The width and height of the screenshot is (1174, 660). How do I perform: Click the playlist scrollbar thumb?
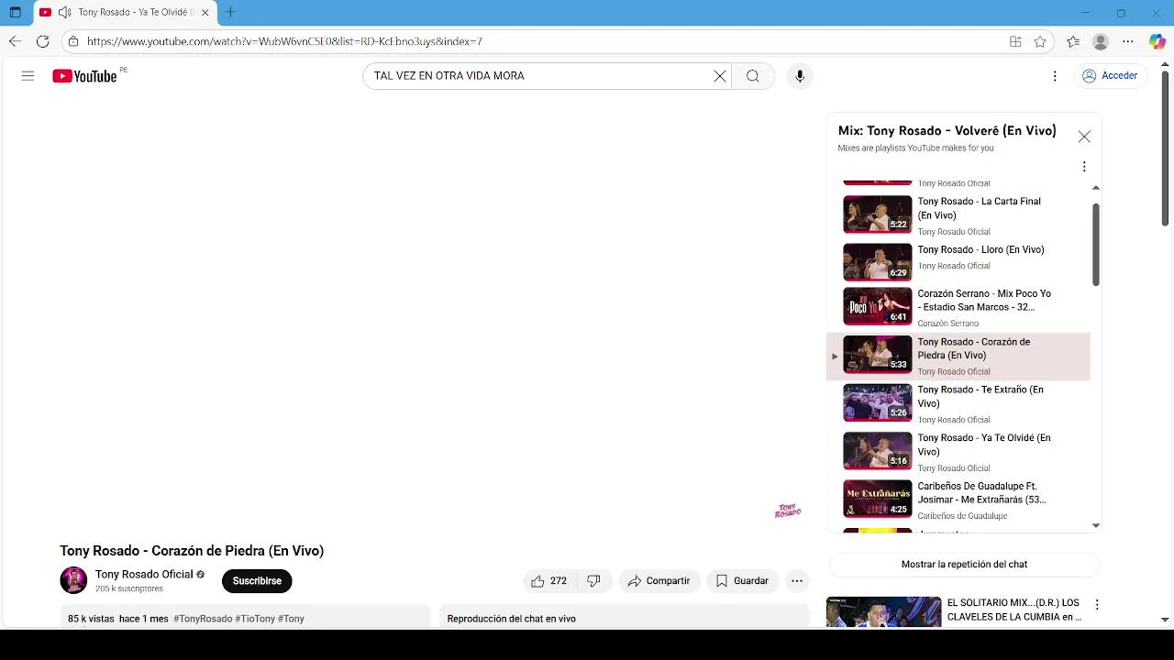1095,244
